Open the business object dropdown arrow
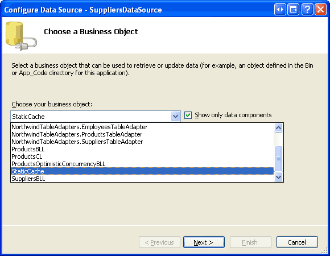330x256 pixels. click(175, 116)
